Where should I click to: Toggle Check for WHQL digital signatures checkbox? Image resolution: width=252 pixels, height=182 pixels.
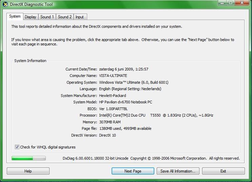pos(17,147)
